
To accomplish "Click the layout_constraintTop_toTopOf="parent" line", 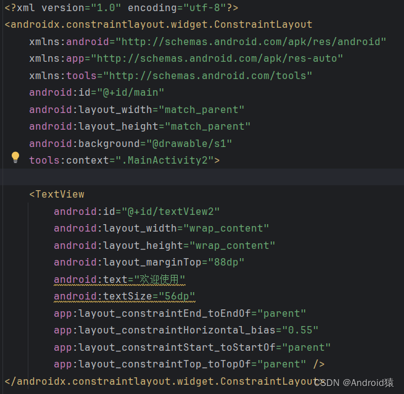I will pos(189,364).
